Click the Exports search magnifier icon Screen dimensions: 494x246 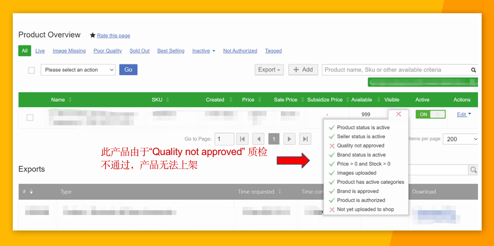pyautogui.click(x=473, y=170)
